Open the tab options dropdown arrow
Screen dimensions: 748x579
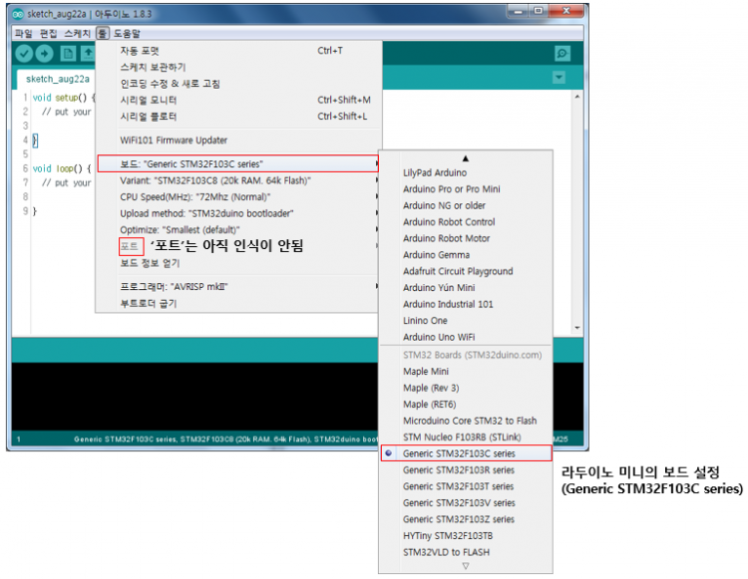pos(559,77)
